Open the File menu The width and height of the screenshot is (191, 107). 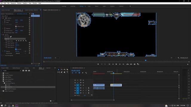[1, 3]
